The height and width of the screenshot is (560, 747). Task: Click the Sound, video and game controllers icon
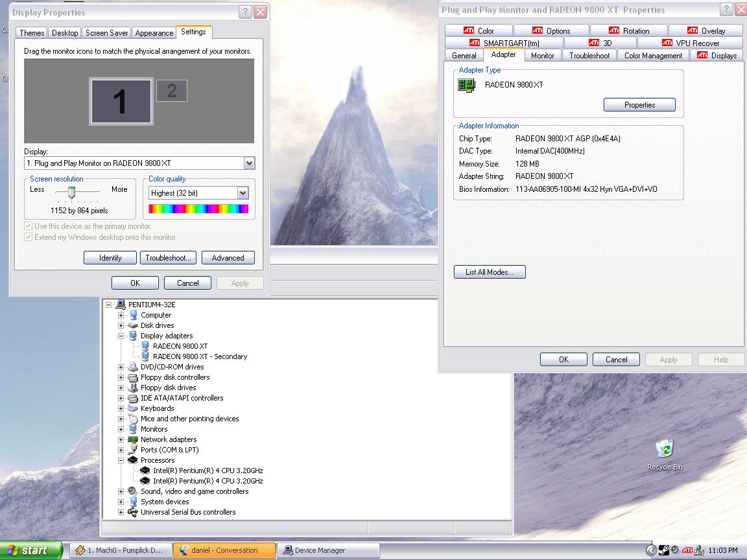tap(133, 491)
